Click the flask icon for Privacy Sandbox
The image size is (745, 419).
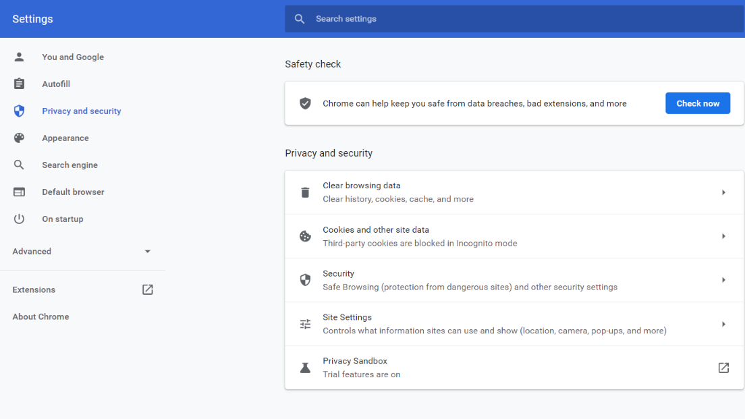(305, 368)
